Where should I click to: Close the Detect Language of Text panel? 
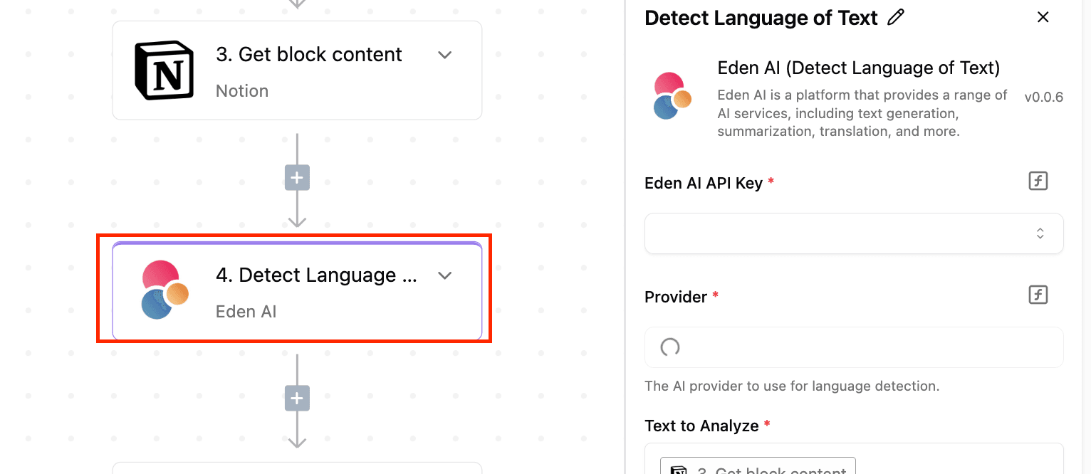point(1043,17)
